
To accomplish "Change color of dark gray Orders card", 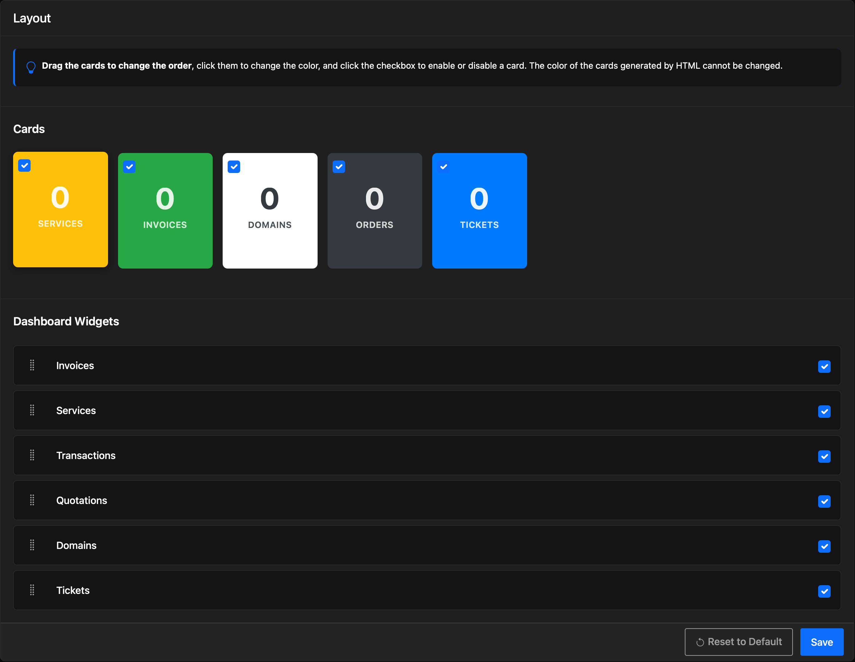I will [x=375, y=210].
